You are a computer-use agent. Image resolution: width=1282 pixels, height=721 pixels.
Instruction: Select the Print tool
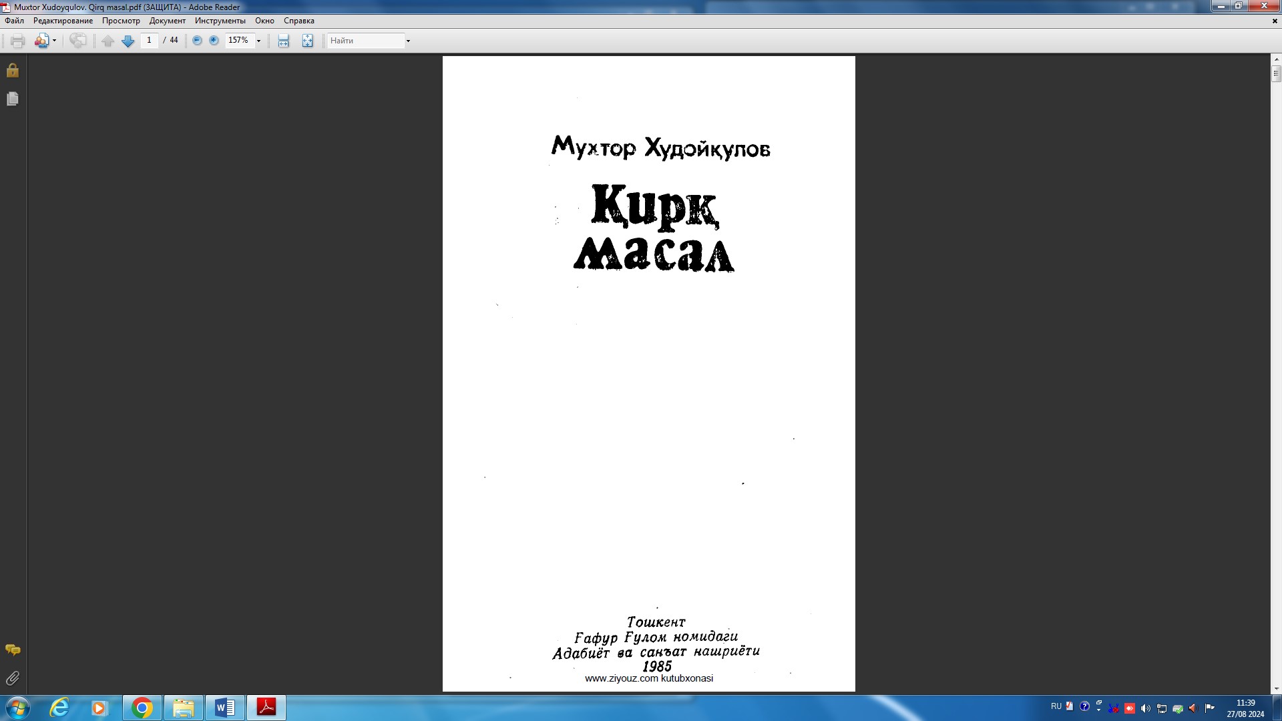[x=16, y=41]
